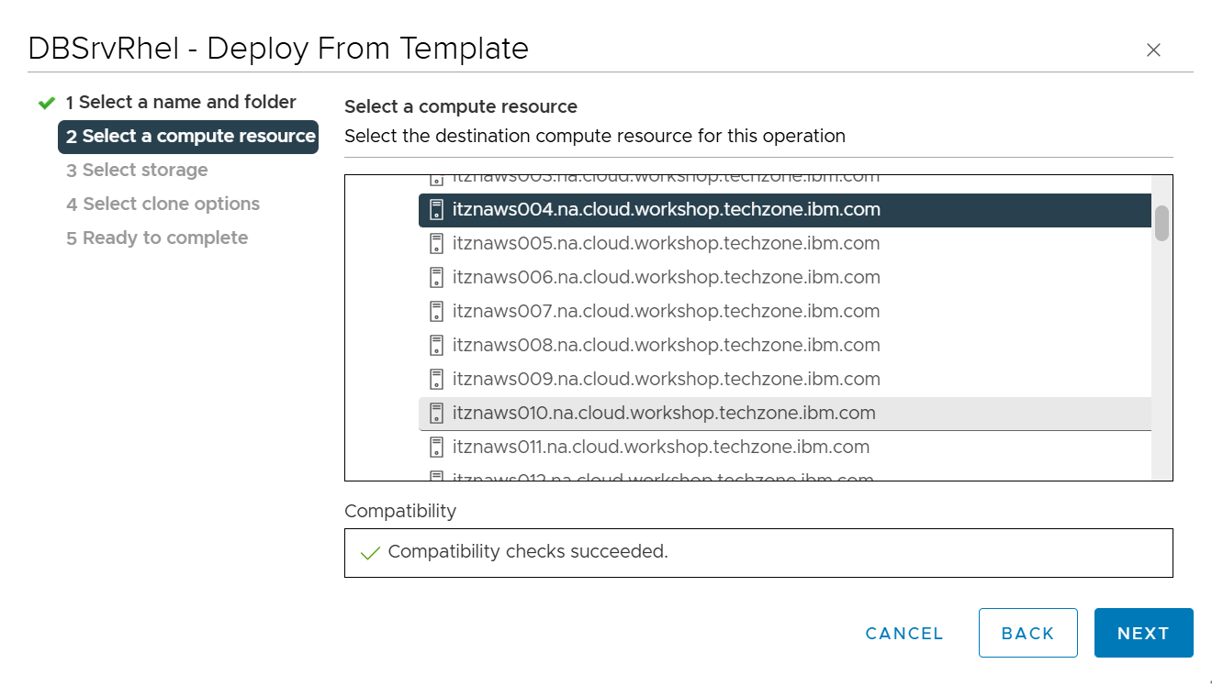
Task: Click host icon beside itznaws004 entry
Action: [x=436, y=210]
